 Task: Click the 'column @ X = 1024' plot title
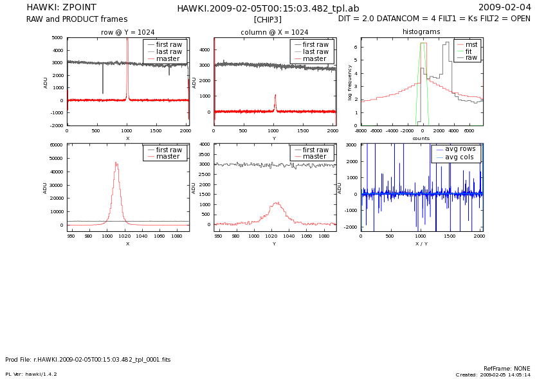tap(274, 32)
